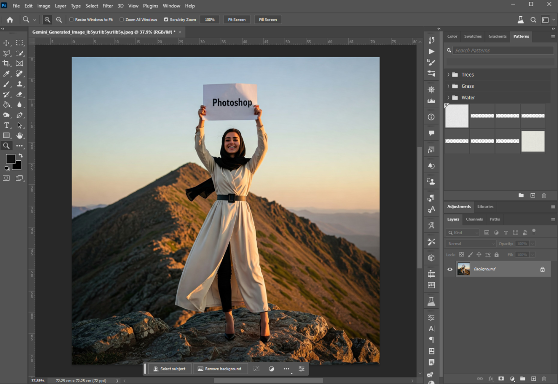
Task: Select the Spot Healing Brush tool
Action: tap(20, 73)
